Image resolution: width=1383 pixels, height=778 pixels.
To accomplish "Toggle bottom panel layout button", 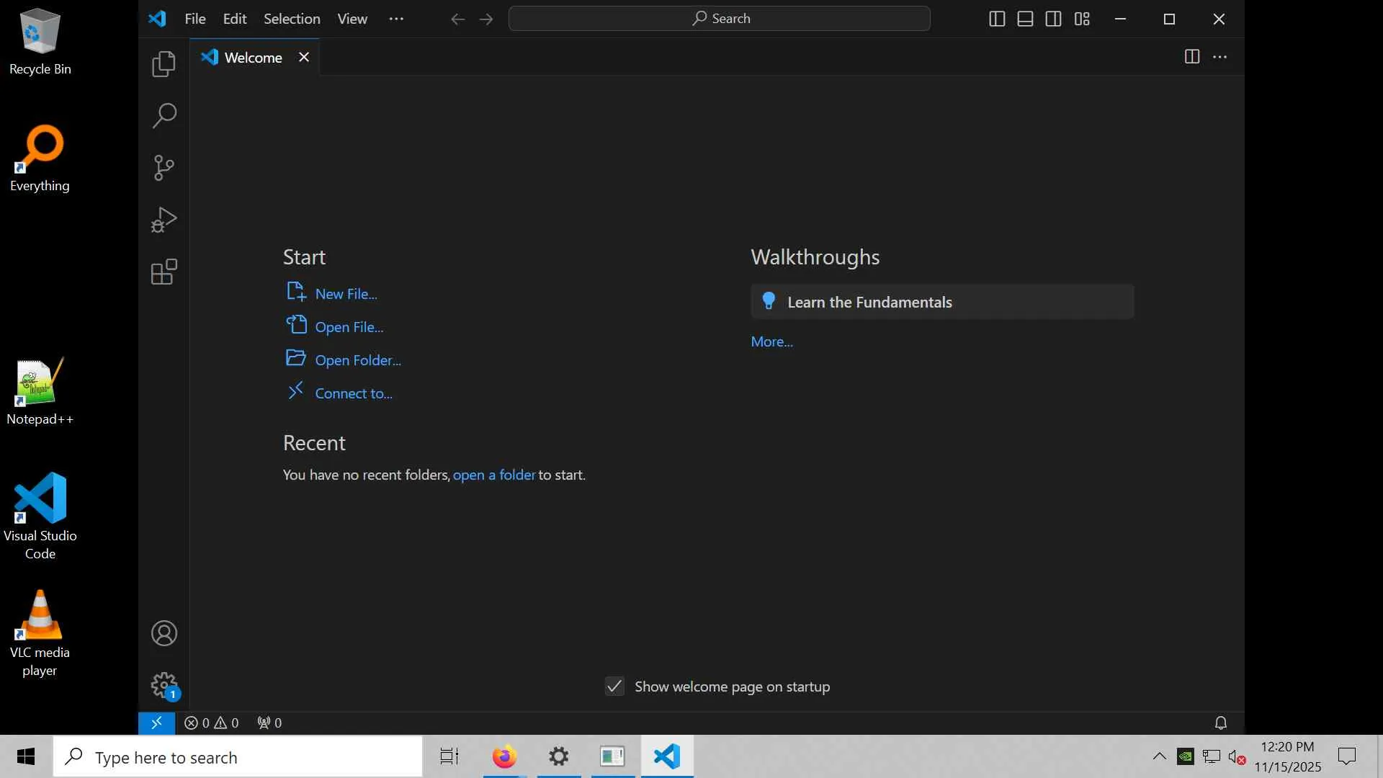I will point(1025,19).
